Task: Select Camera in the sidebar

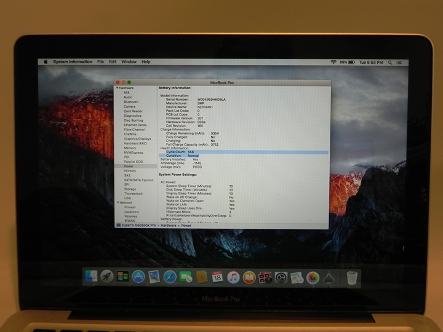Action: 129,106
